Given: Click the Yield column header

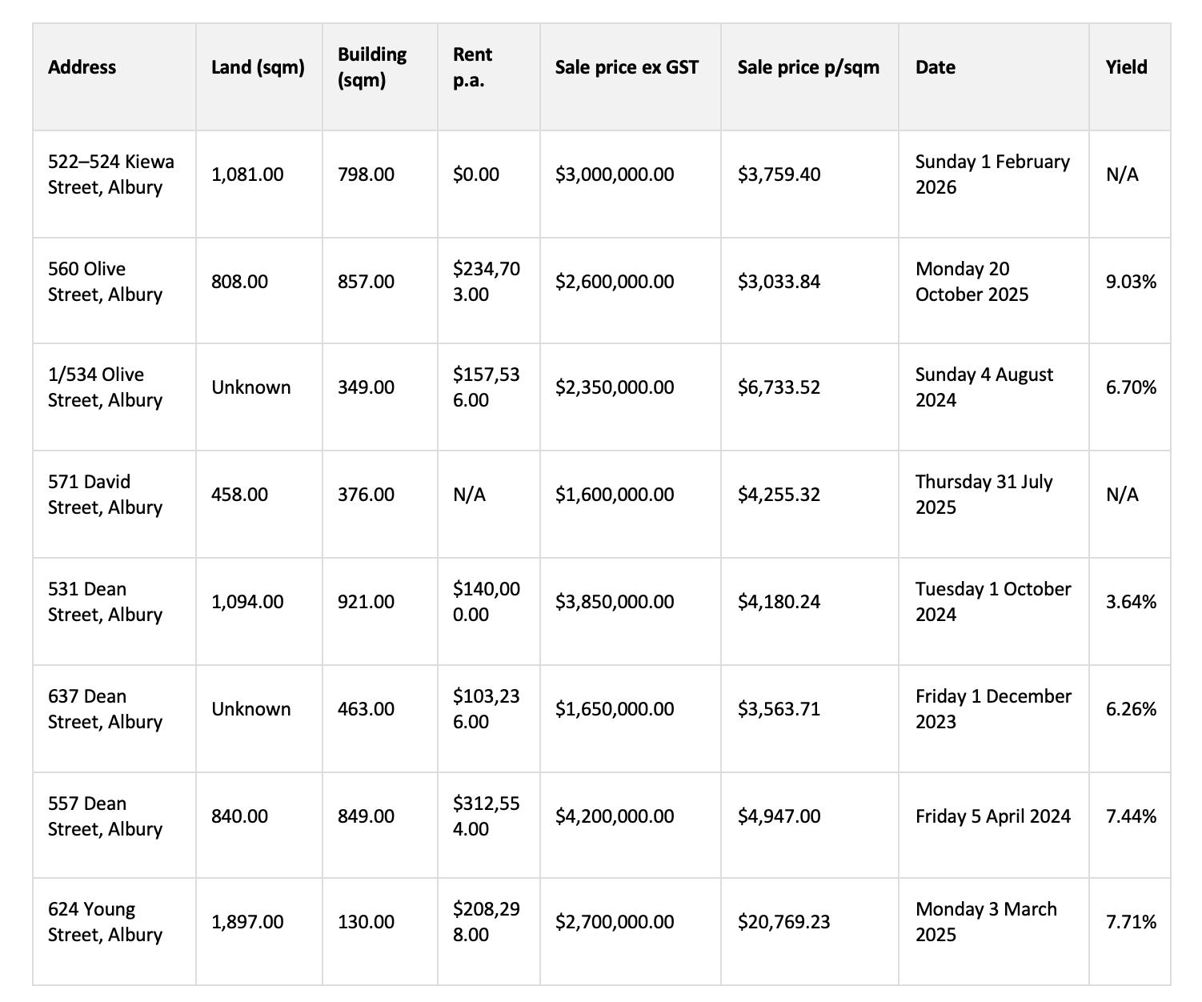Looking at the screenshot, I should click(1126, 67).
